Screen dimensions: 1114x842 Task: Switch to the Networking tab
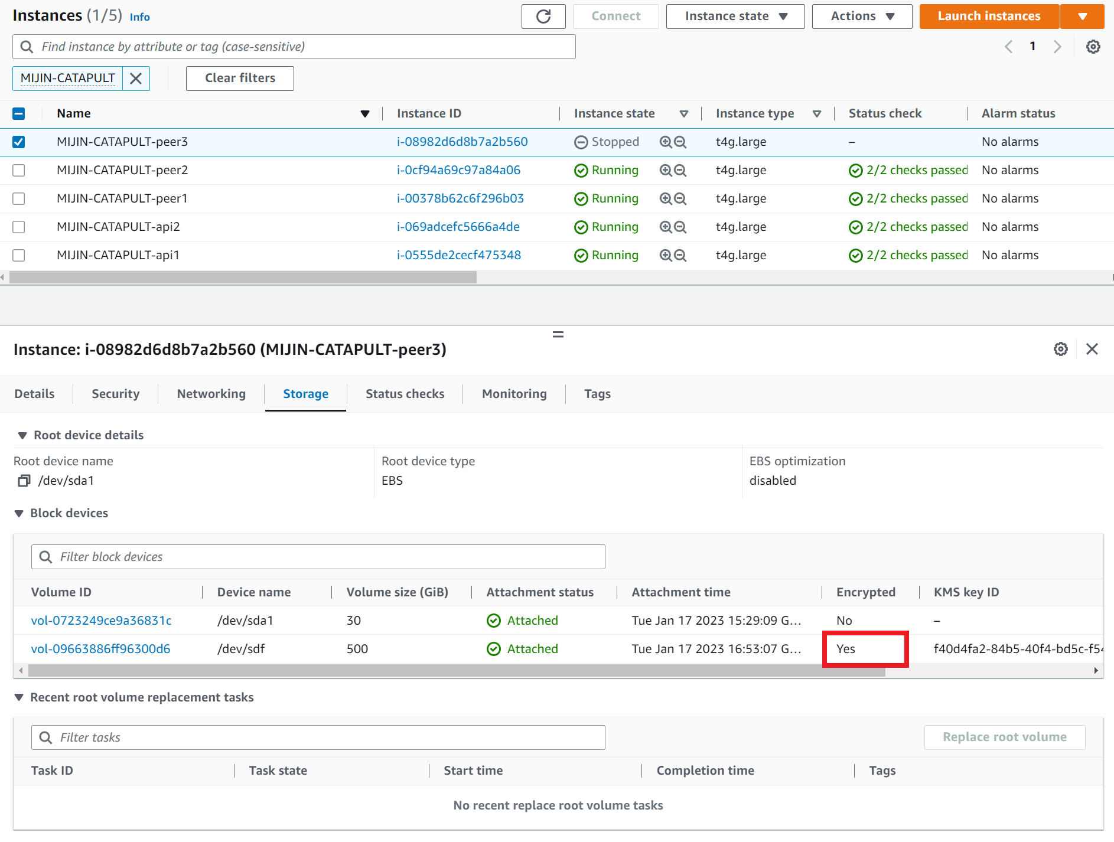click(211, 394)
